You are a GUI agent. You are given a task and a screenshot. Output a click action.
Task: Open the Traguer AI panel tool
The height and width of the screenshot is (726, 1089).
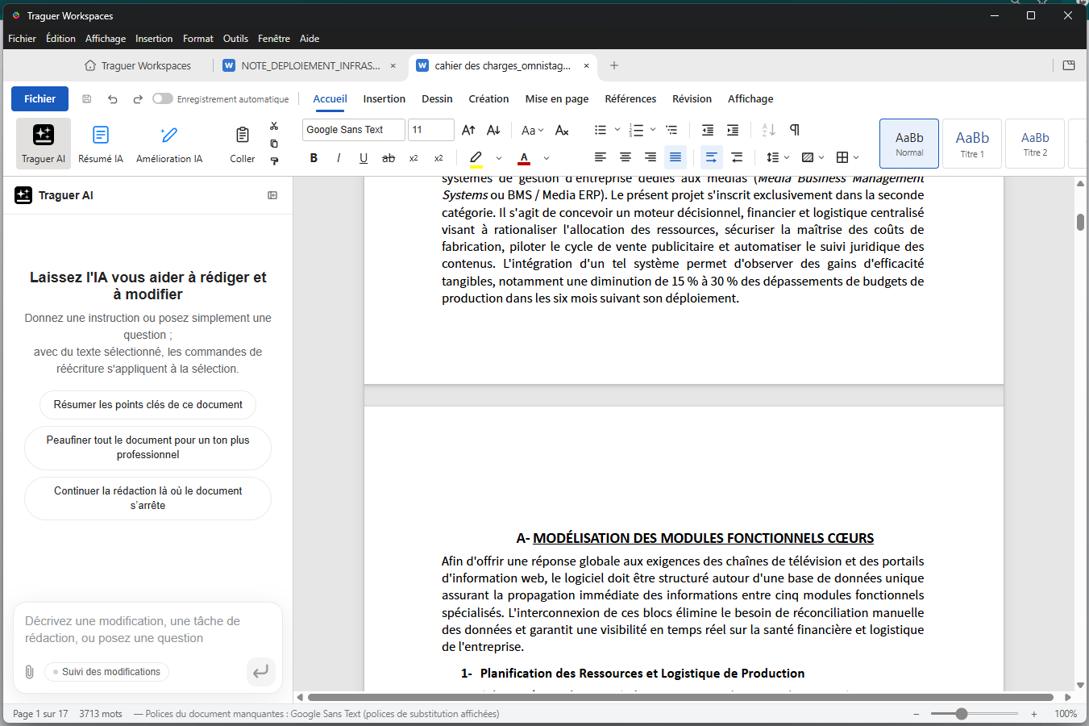tap(44, 143)
